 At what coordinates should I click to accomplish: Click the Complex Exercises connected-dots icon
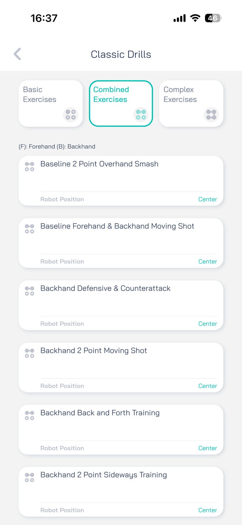211,115
